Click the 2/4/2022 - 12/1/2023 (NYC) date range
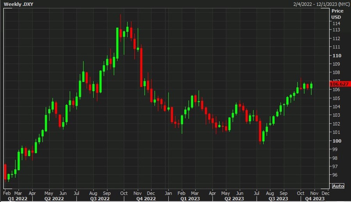The image size is (351, 202). click(321, 4)
